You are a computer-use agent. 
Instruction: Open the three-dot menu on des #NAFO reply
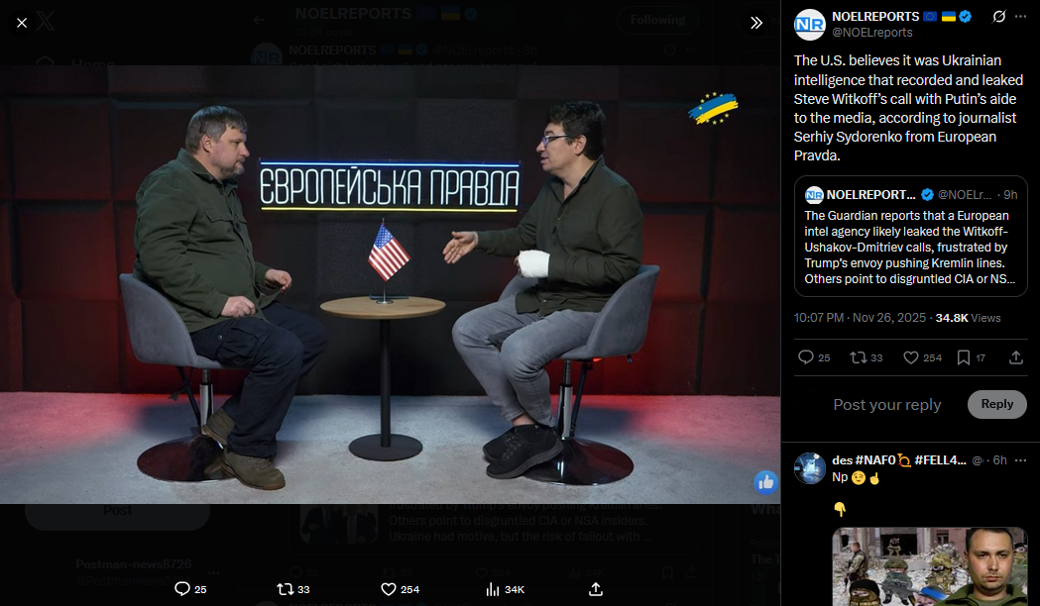coord(1021,460)
